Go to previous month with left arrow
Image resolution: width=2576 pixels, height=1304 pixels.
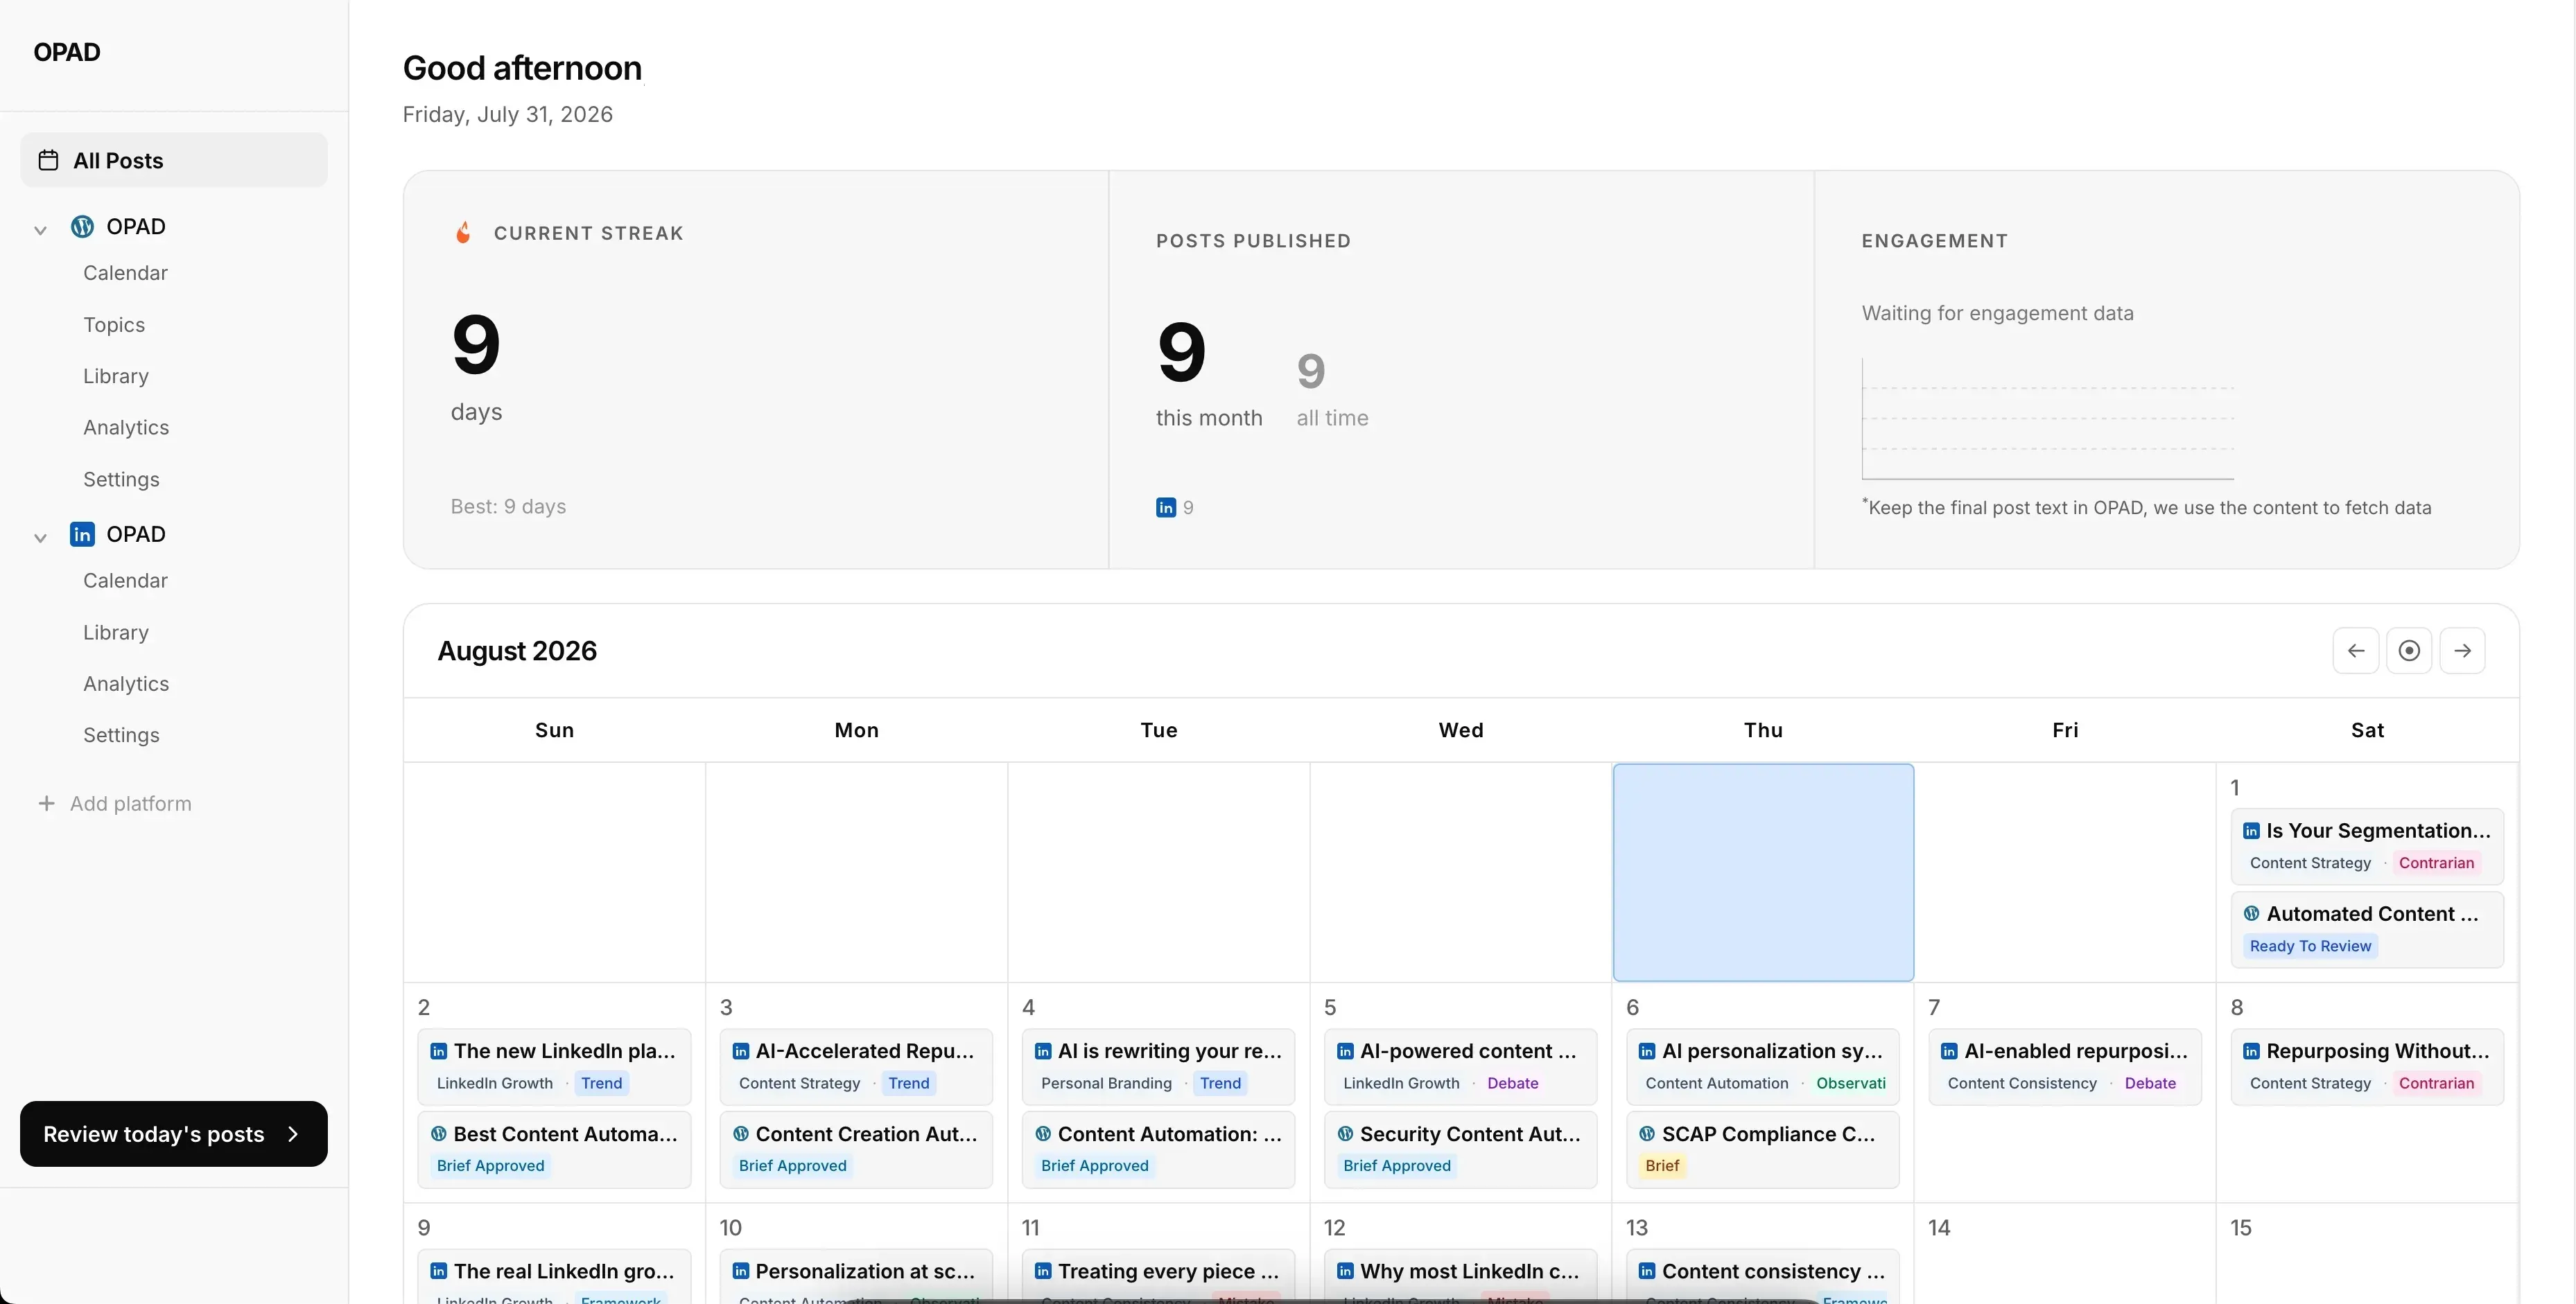click(2356, 651)
